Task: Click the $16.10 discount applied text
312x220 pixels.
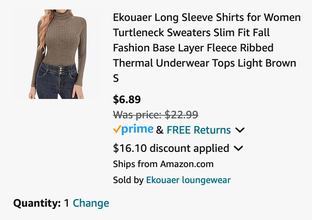Action: coord(171,148)
